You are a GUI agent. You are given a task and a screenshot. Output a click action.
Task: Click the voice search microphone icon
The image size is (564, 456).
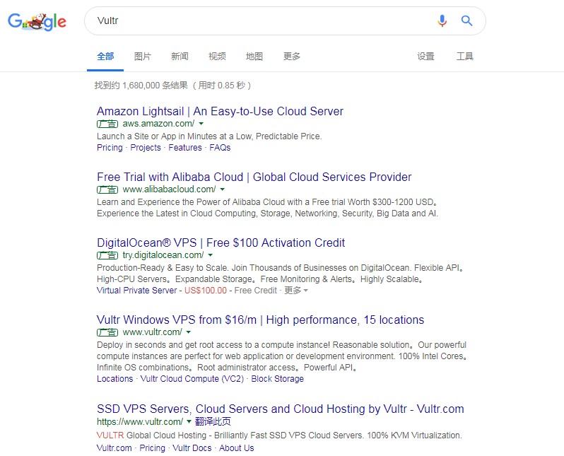(442, 21)
